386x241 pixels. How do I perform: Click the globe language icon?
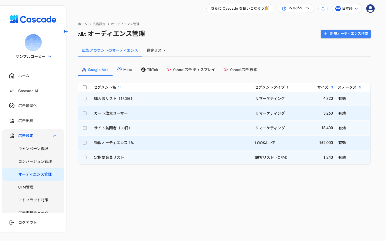(338, 9)
